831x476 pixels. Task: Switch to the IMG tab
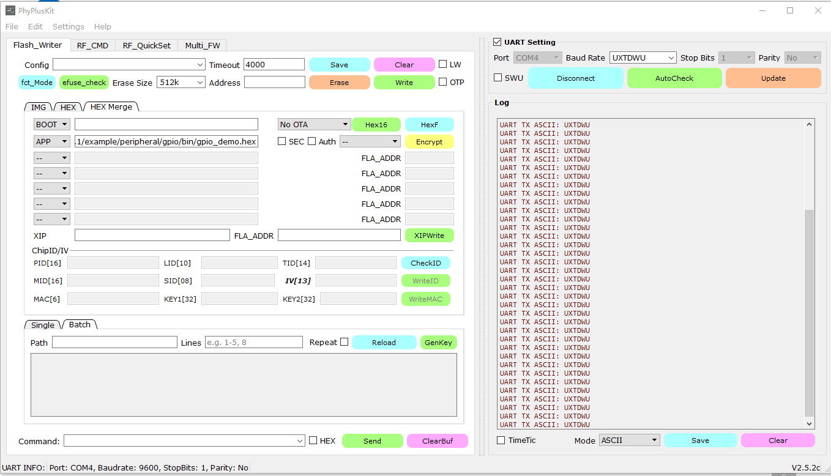click(x=39, y=107)
